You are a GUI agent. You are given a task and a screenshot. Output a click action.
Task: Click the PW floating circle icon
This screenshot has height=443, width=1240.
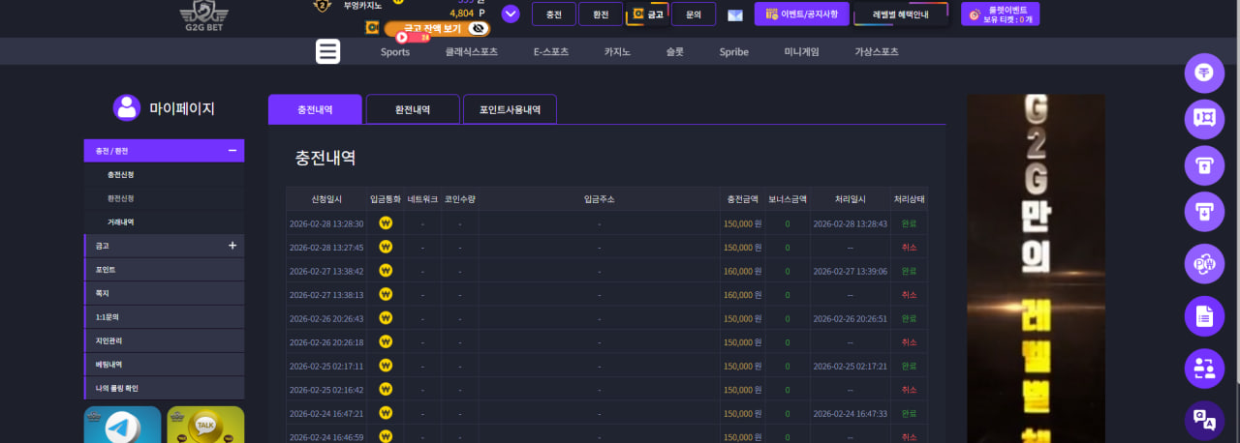click(x=1205, y=263)
